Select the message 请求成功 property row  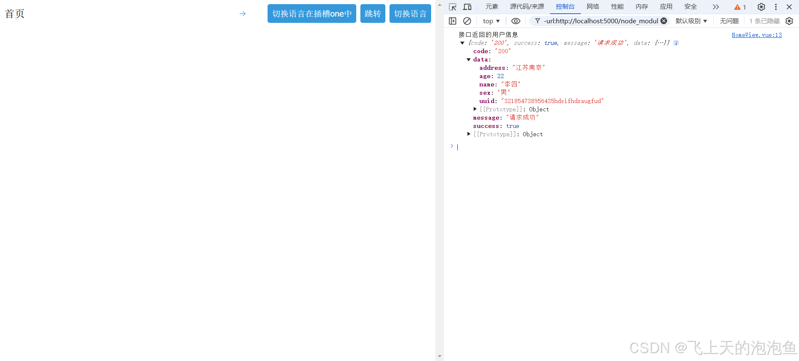pos(506,118)
